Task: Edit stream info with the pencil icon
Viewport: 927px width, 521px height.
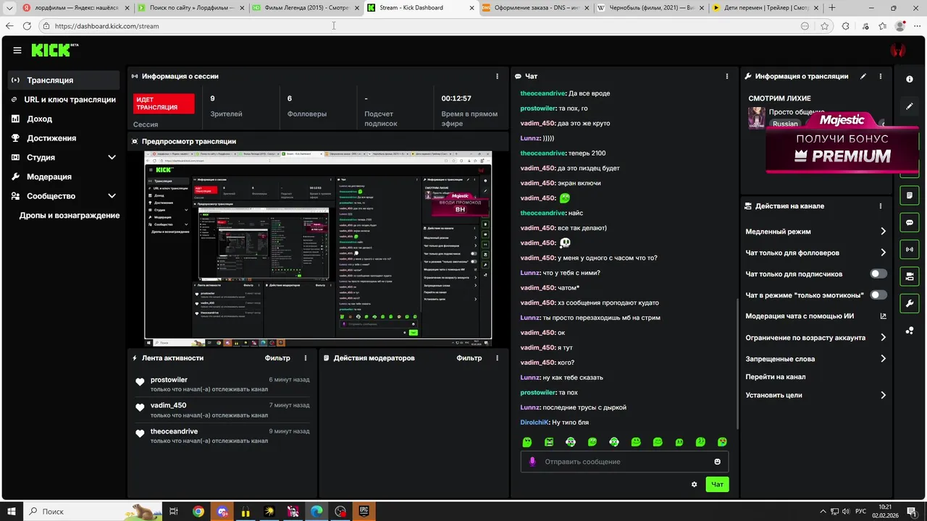Action: click(863, 76)
